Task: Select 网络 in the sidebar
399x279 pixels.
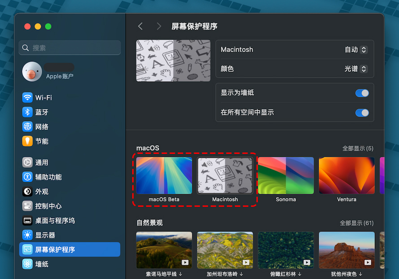Action: tap(69, 126)
